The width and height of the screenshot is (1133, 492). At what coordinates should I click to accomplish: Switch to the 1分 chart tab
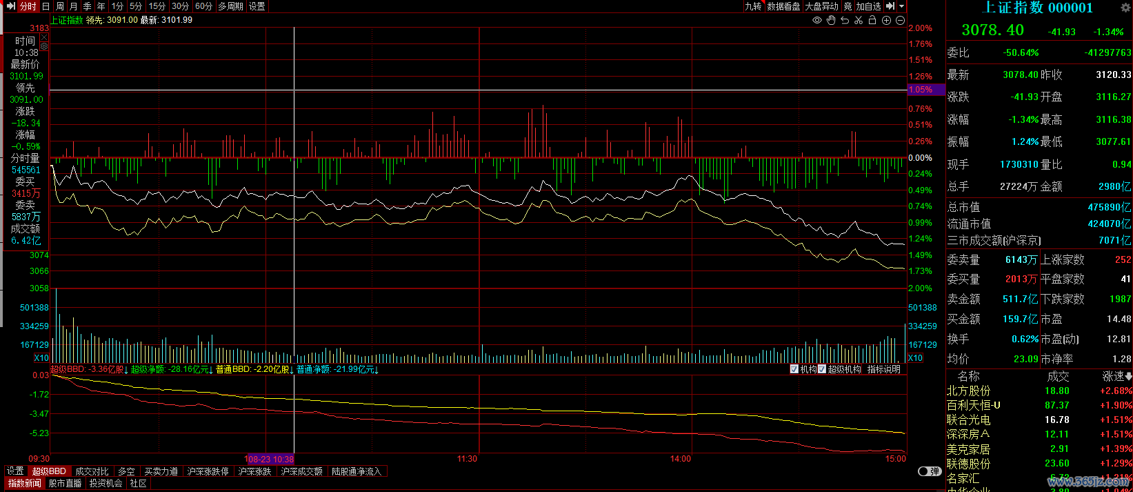(118, 6)
